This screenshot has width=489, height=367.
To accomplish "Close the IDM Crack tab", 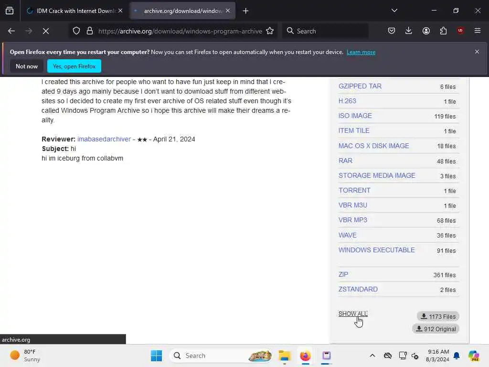I will (x=120, y=11).
